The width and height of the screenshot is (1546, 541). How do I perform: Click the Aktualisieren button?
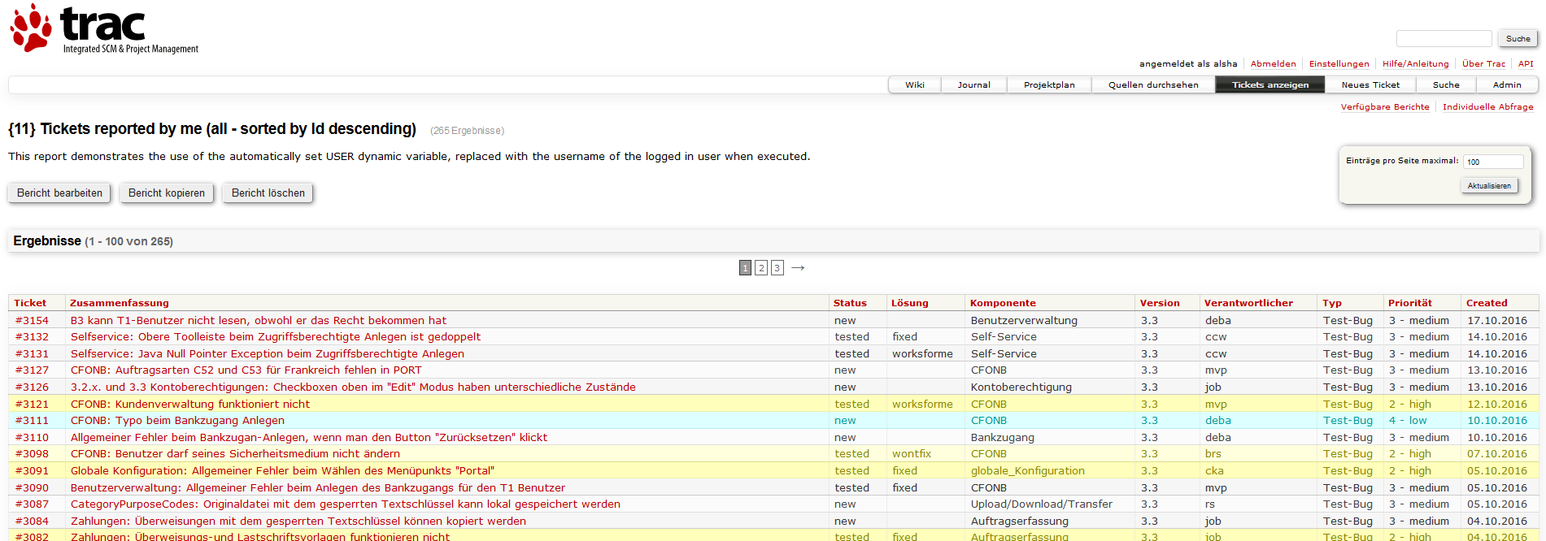click(x=1489, y=186)
